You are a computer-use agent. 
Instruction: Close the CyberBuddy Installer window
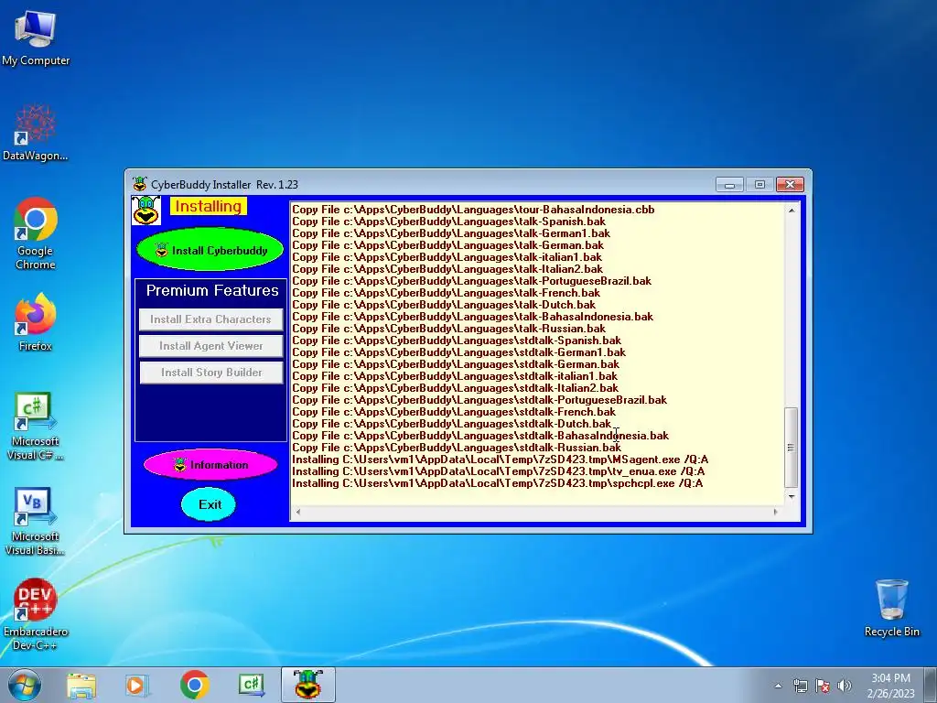[790, 185]
